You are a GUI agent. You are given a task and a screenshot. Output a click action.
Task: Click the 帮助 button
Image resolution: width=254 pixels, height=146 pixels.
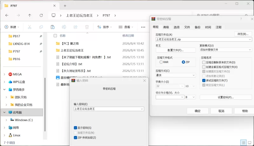tap(244, 111)
